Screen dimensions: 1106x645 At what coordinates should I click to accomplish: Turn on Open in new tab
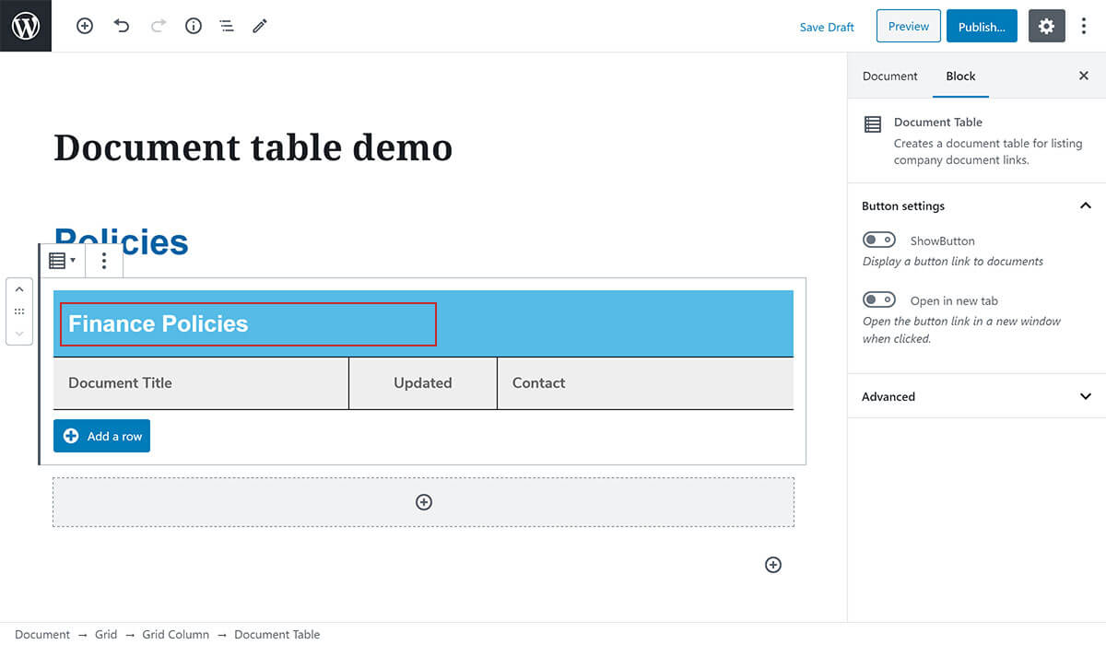point(878,300)
